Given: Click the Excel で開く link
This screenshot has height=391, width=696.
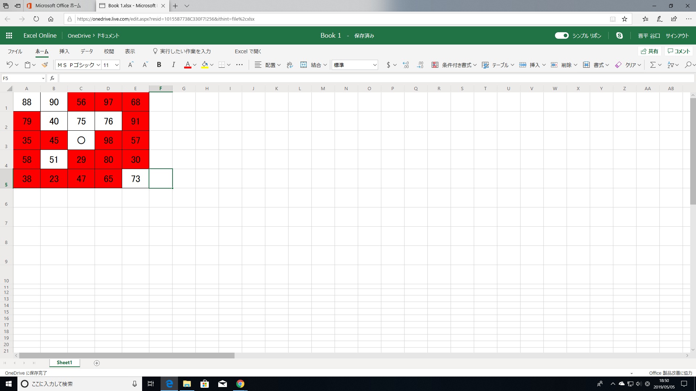Looking at the screenshot, I should tap(248, 51).
